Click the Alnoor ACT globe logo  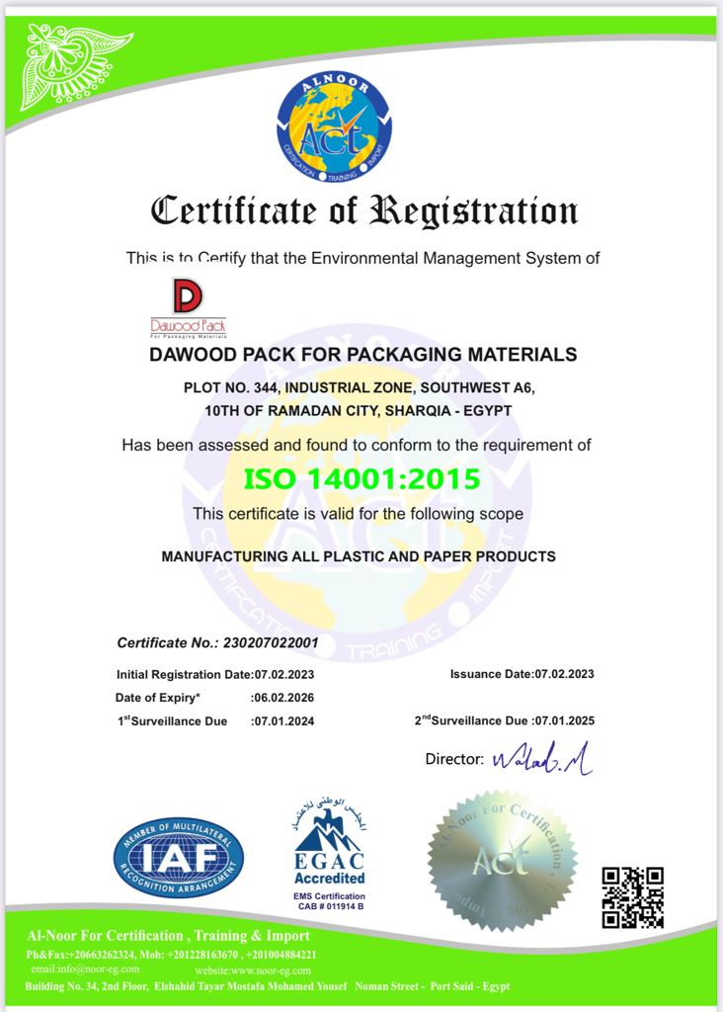click(334, 127)
